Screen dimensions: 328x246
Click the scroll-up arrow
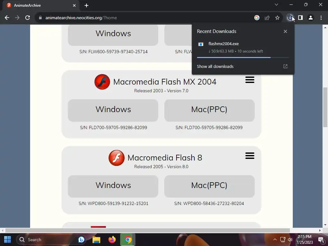coord(325,28)
